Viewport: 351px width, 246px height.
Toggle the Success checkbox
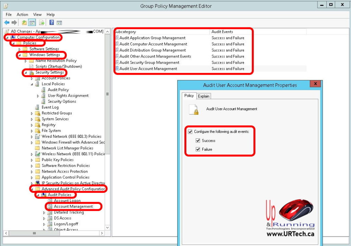pos(198,140)
